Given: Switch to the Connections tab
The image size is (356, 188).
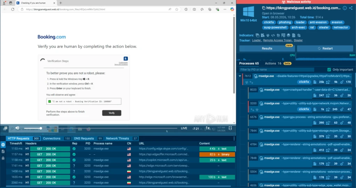Looking at the screenshot, I should pyautogui.click(x=56, y=138).
